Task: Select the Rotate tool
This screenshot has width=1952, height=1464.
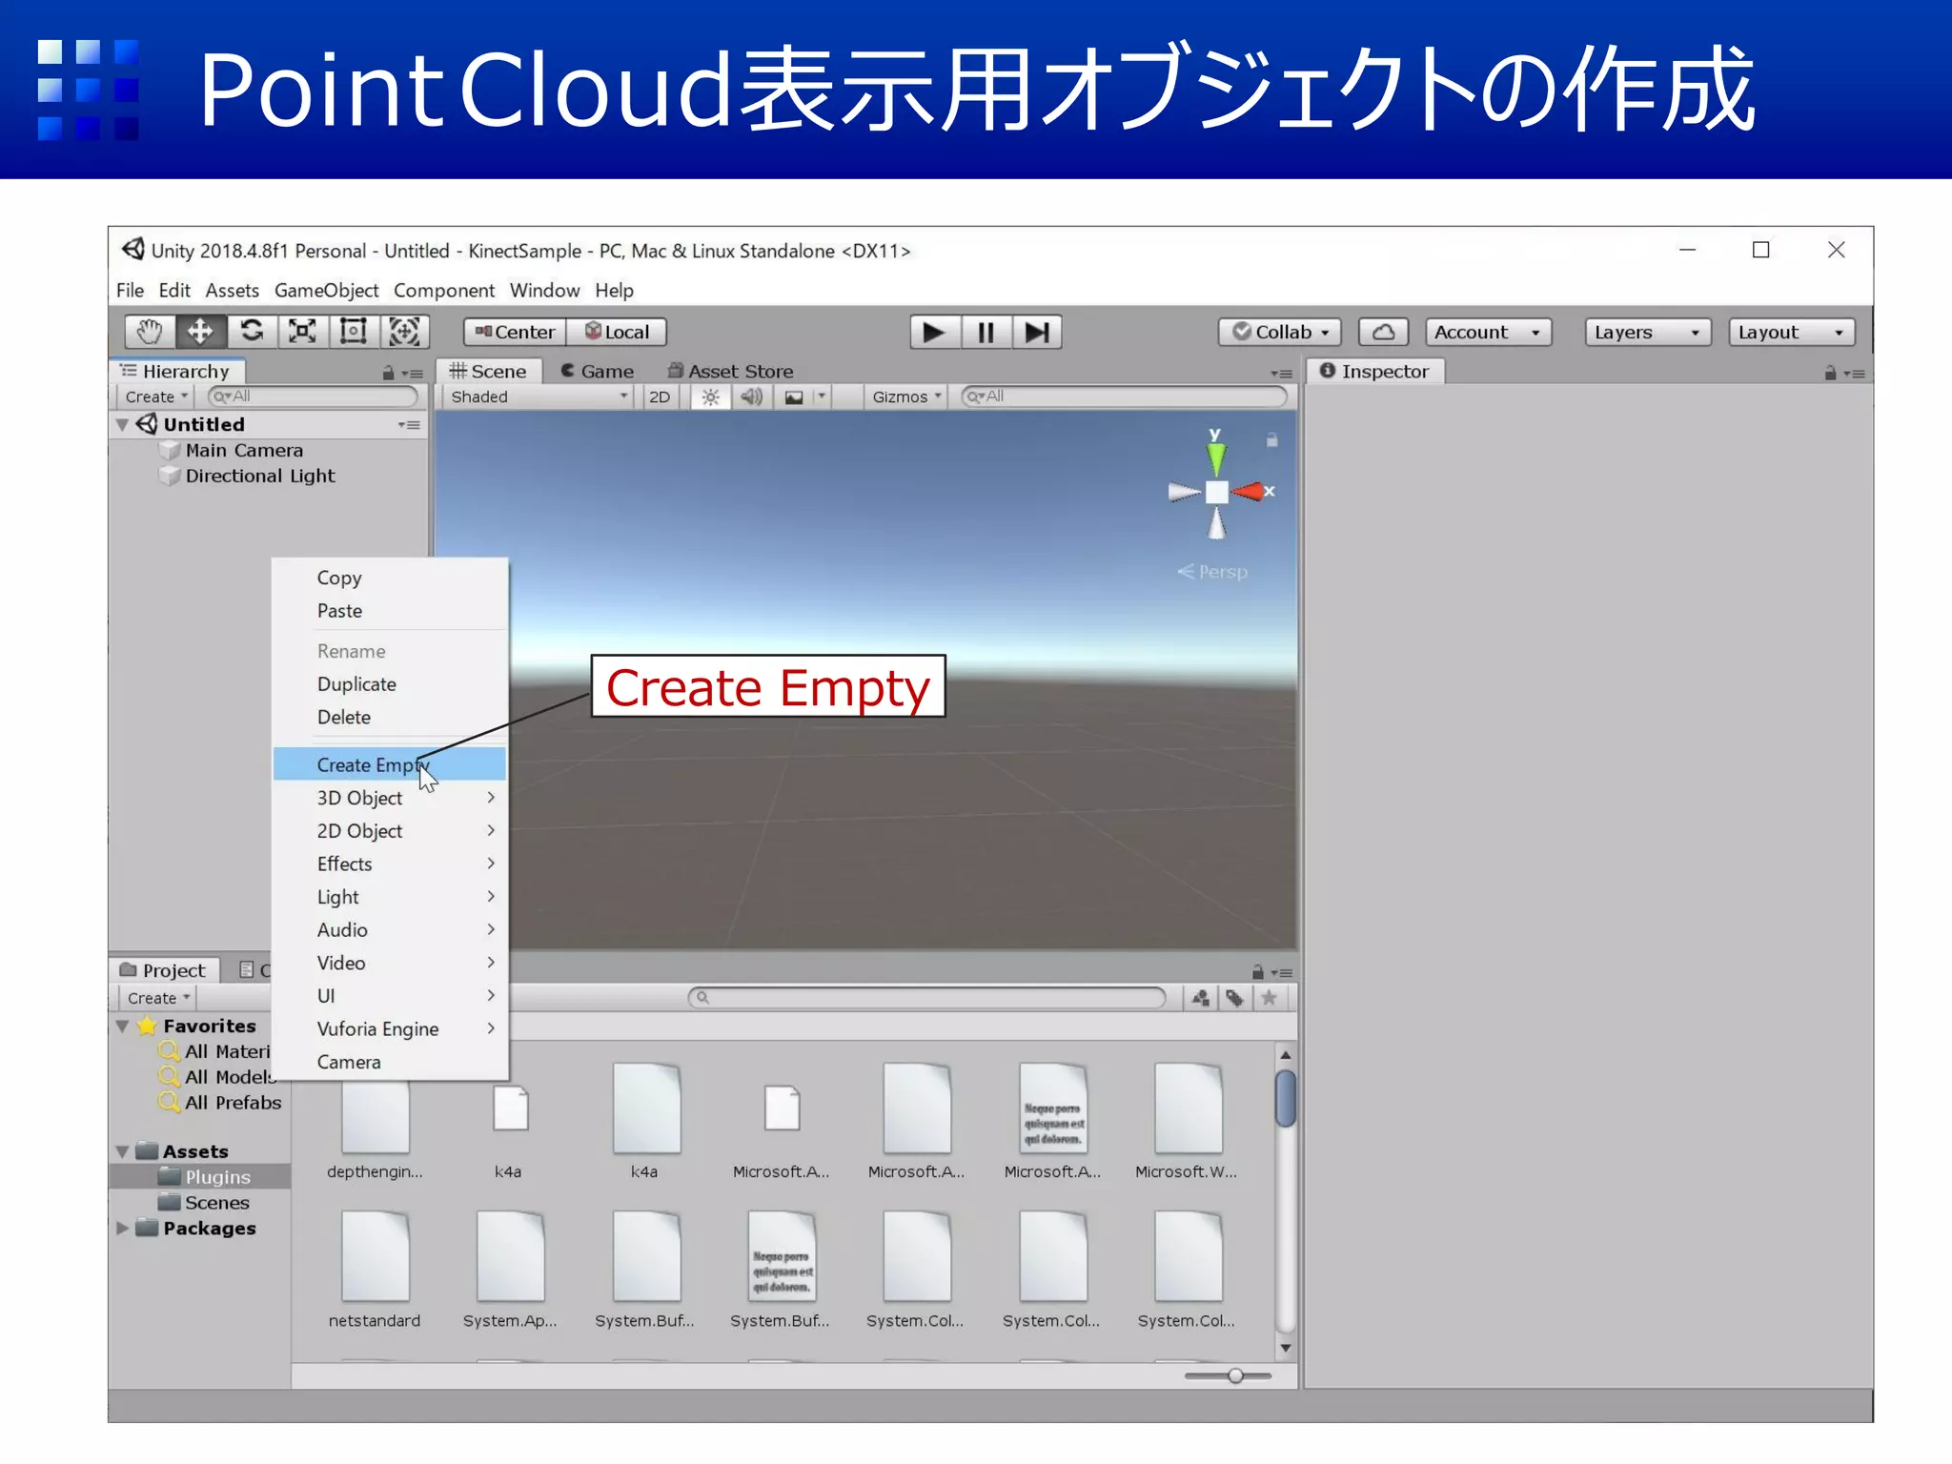Action: click(252, 332)
